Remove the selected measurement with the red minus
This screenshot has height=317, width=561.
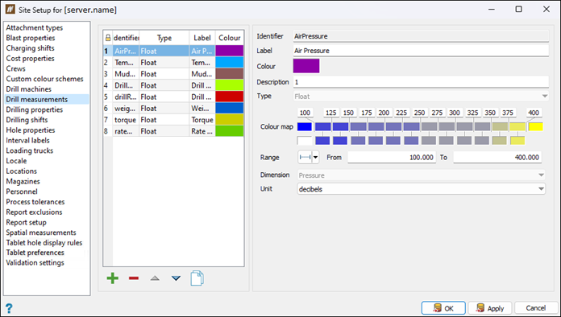point(134,278)
